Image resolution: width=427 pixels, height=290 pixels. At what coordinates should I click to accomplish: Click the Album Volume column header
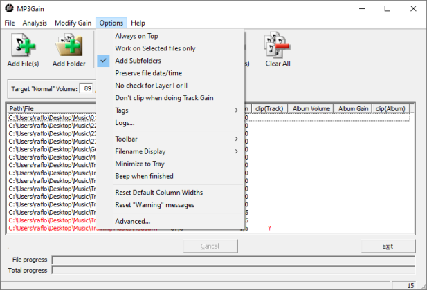click(x=311, y=108)
